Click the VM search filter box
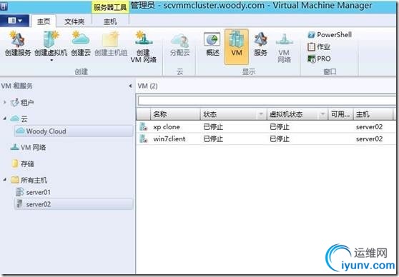Screen dimensions: 399x277 point(267,101)
